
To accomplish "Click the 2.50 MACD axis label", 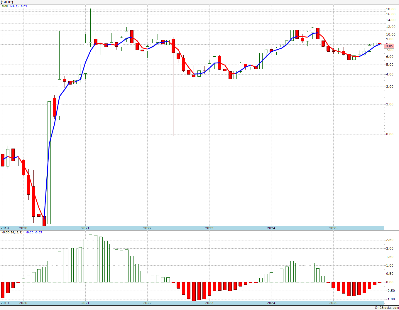I will click(x=389, y=240).
